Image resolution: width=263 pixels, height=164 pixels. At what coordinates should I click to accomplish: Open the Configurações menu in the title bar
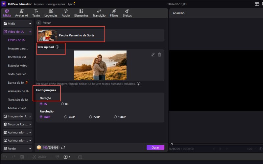56,4
